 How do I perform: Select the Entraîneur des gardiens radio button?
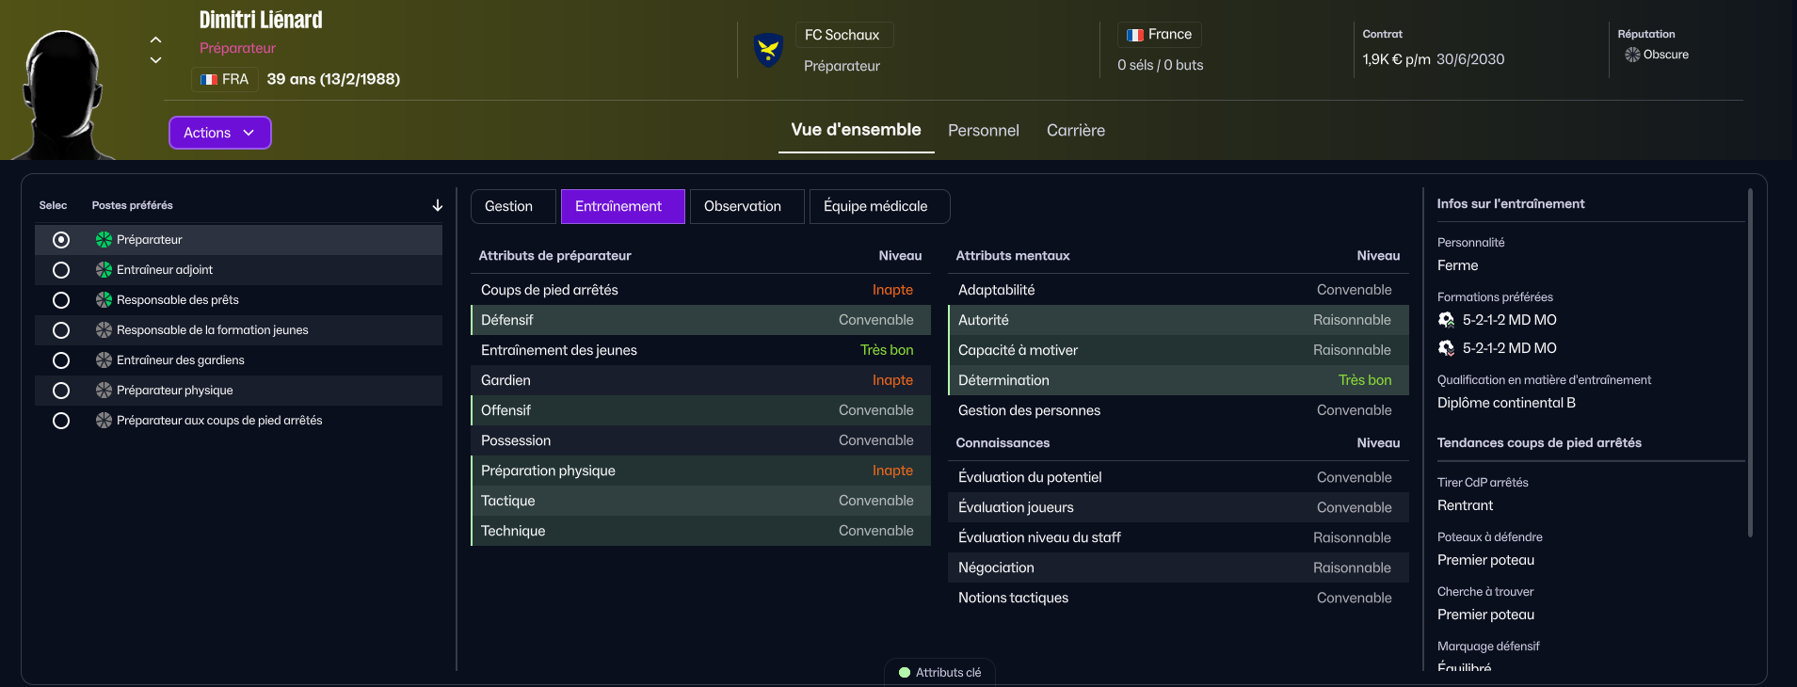click(x=61, y=360)
